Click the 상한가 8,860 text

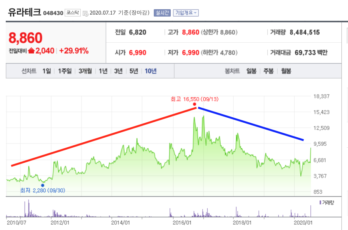219,32
